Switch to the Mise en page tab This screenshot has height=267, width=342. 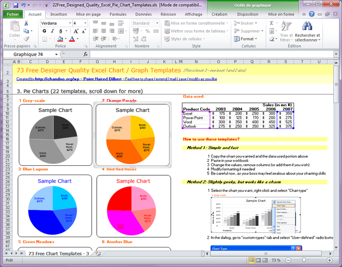tap(88, 14)
